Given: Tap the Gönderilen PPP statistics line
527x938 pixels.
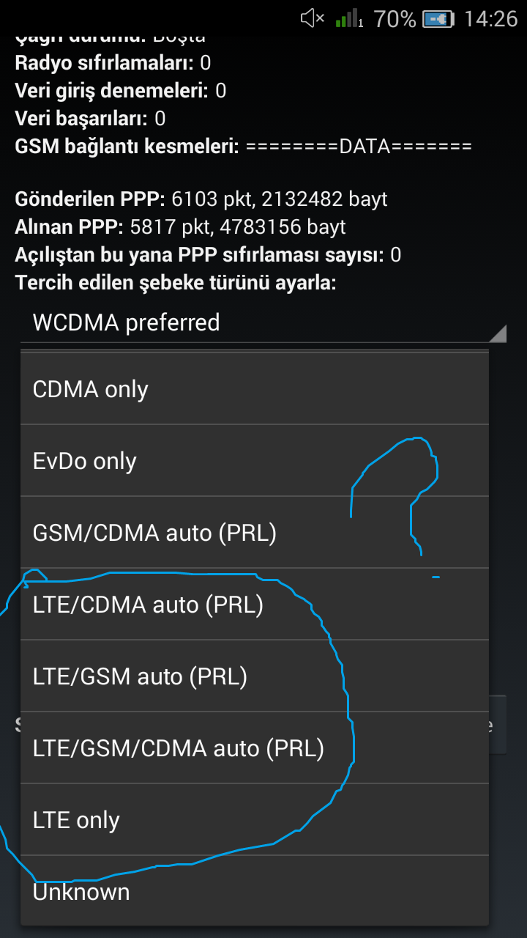Looking at the screenshot, I should click(201, 199).
